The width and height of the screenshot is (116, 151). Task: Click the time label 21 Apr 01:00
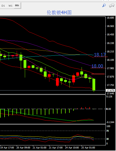(40, 148)
